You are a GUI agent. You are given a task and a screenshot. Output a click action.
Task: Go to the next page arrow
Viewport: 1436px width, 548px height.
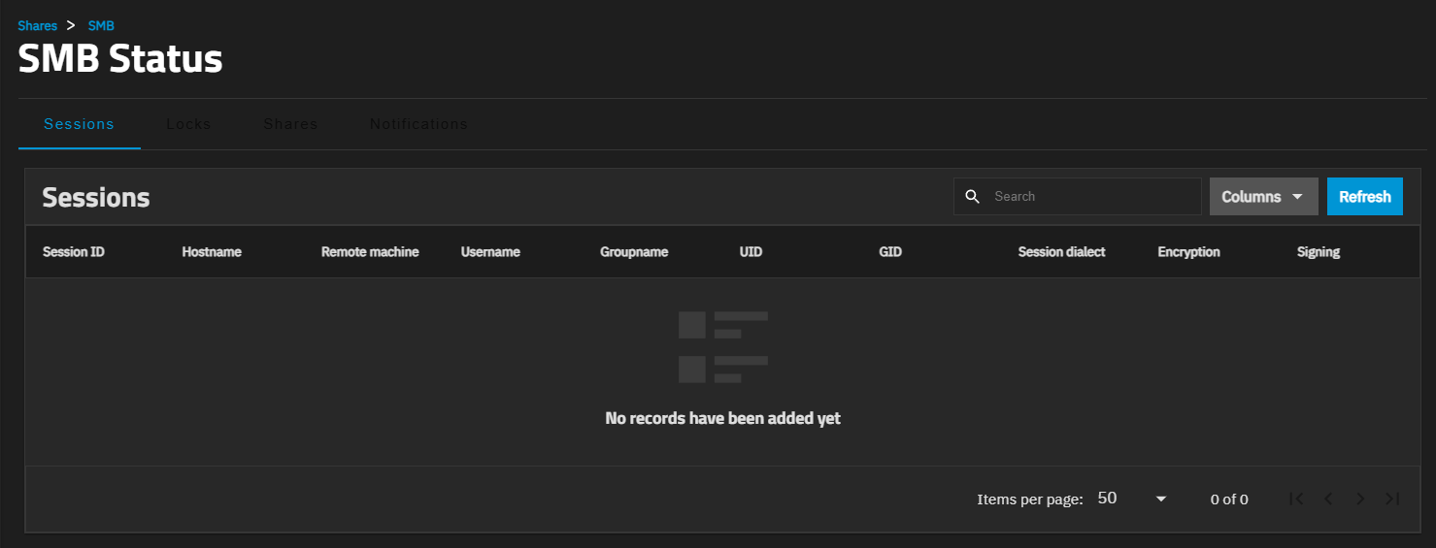point(1360,499)
